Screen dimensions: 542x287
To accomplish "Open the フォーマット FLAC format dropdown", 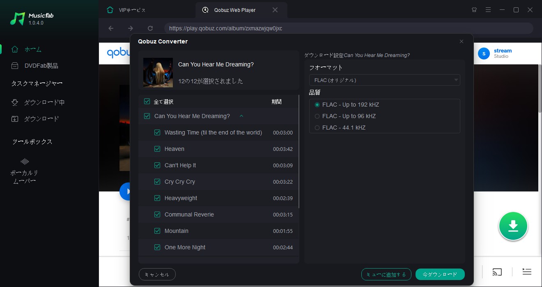I will (384, 80).
